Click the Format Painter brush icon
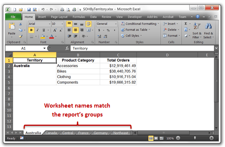The image size is (225, 147). click(x=21, y=36)
